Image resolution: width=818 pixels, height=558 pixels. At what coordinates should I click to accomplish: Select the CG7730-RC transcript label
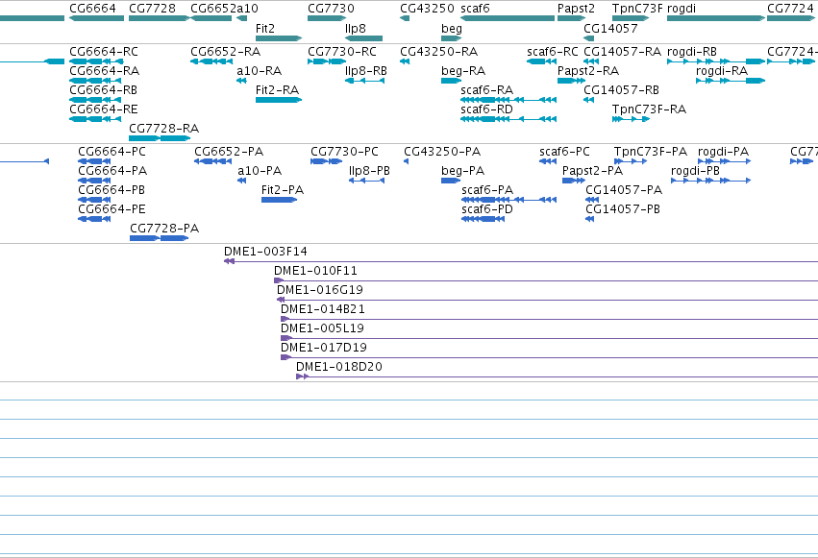(342, 52)
